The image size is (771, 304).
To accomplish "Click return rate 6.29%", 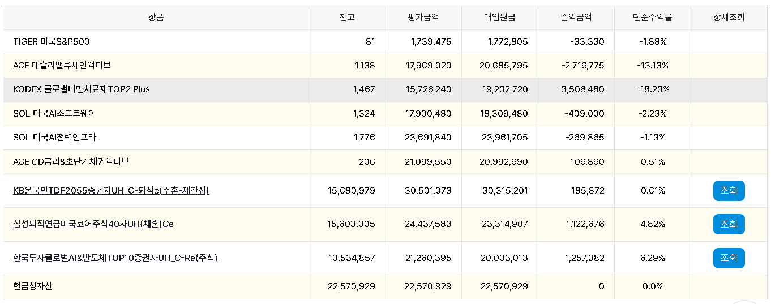I will 653,258.
